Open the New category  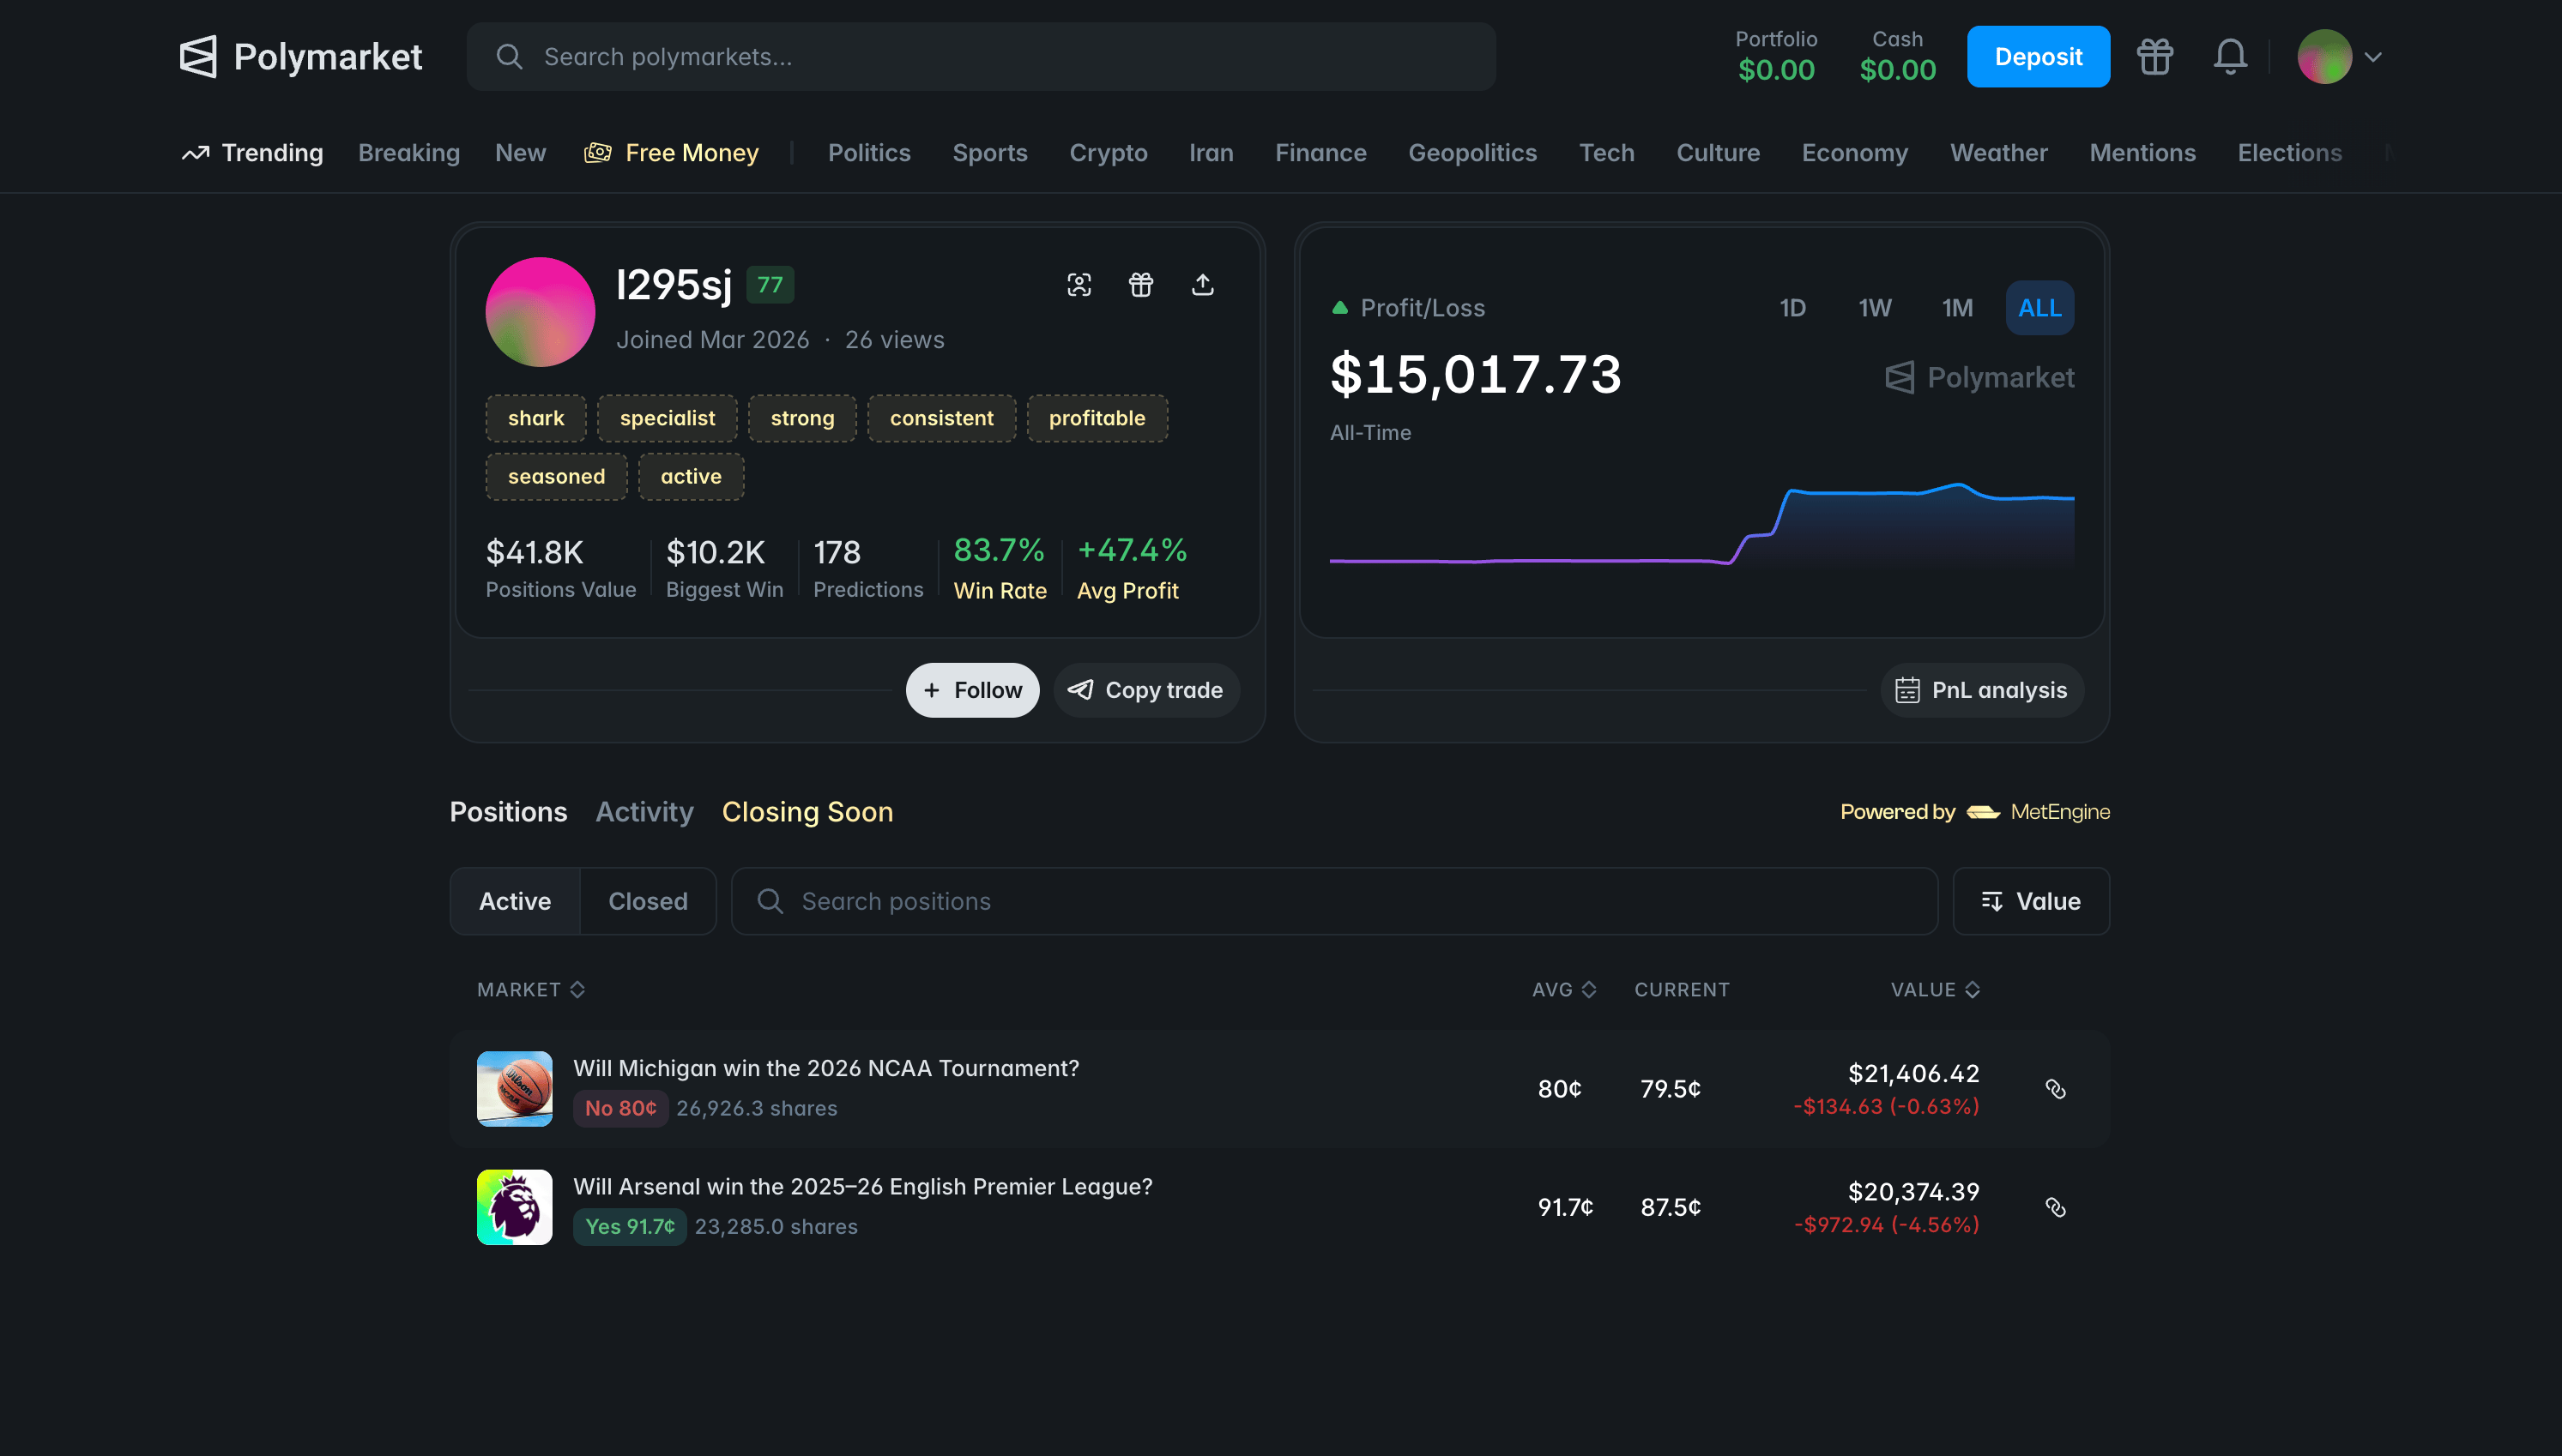click(520, 153)
